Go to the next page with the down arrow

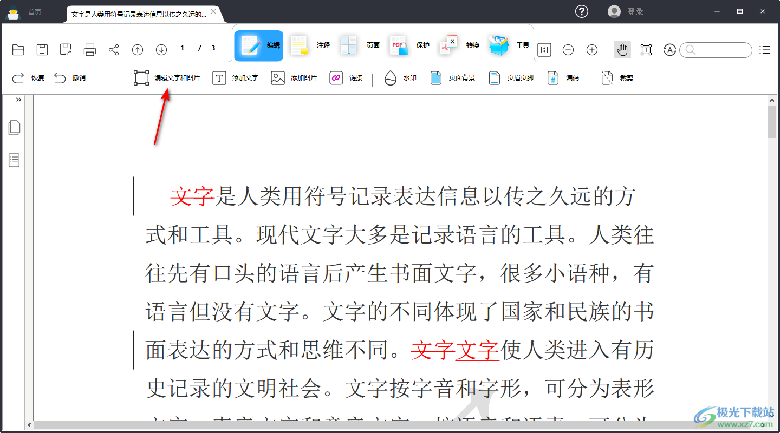(x=161, y=50)
